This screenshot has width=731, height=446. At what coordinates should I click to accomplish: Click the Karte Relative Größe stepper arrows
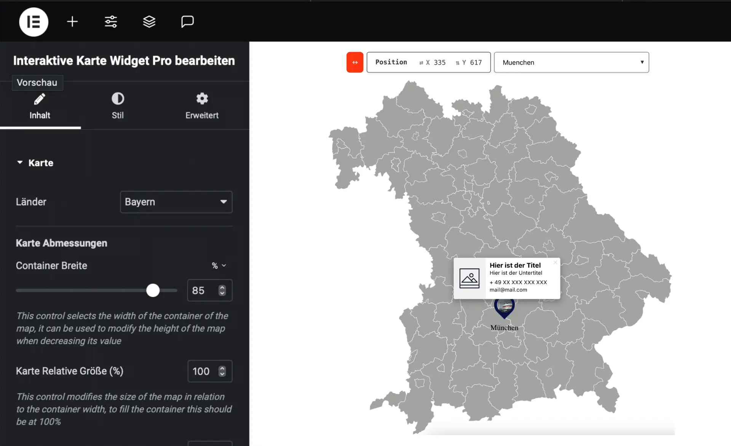[222, 371]
